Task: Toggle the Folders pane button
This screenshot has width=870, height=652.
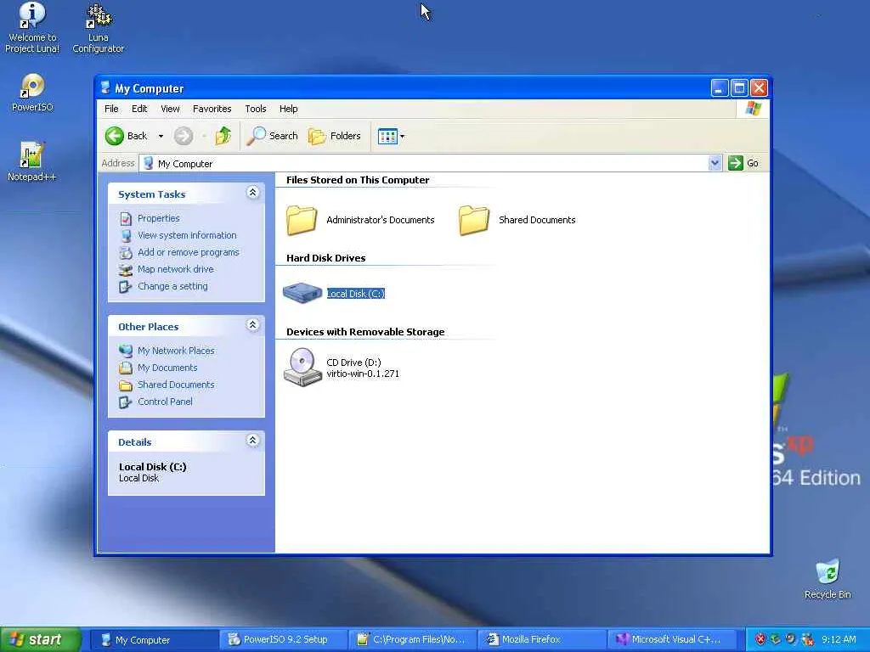Action: pos(335,136)
